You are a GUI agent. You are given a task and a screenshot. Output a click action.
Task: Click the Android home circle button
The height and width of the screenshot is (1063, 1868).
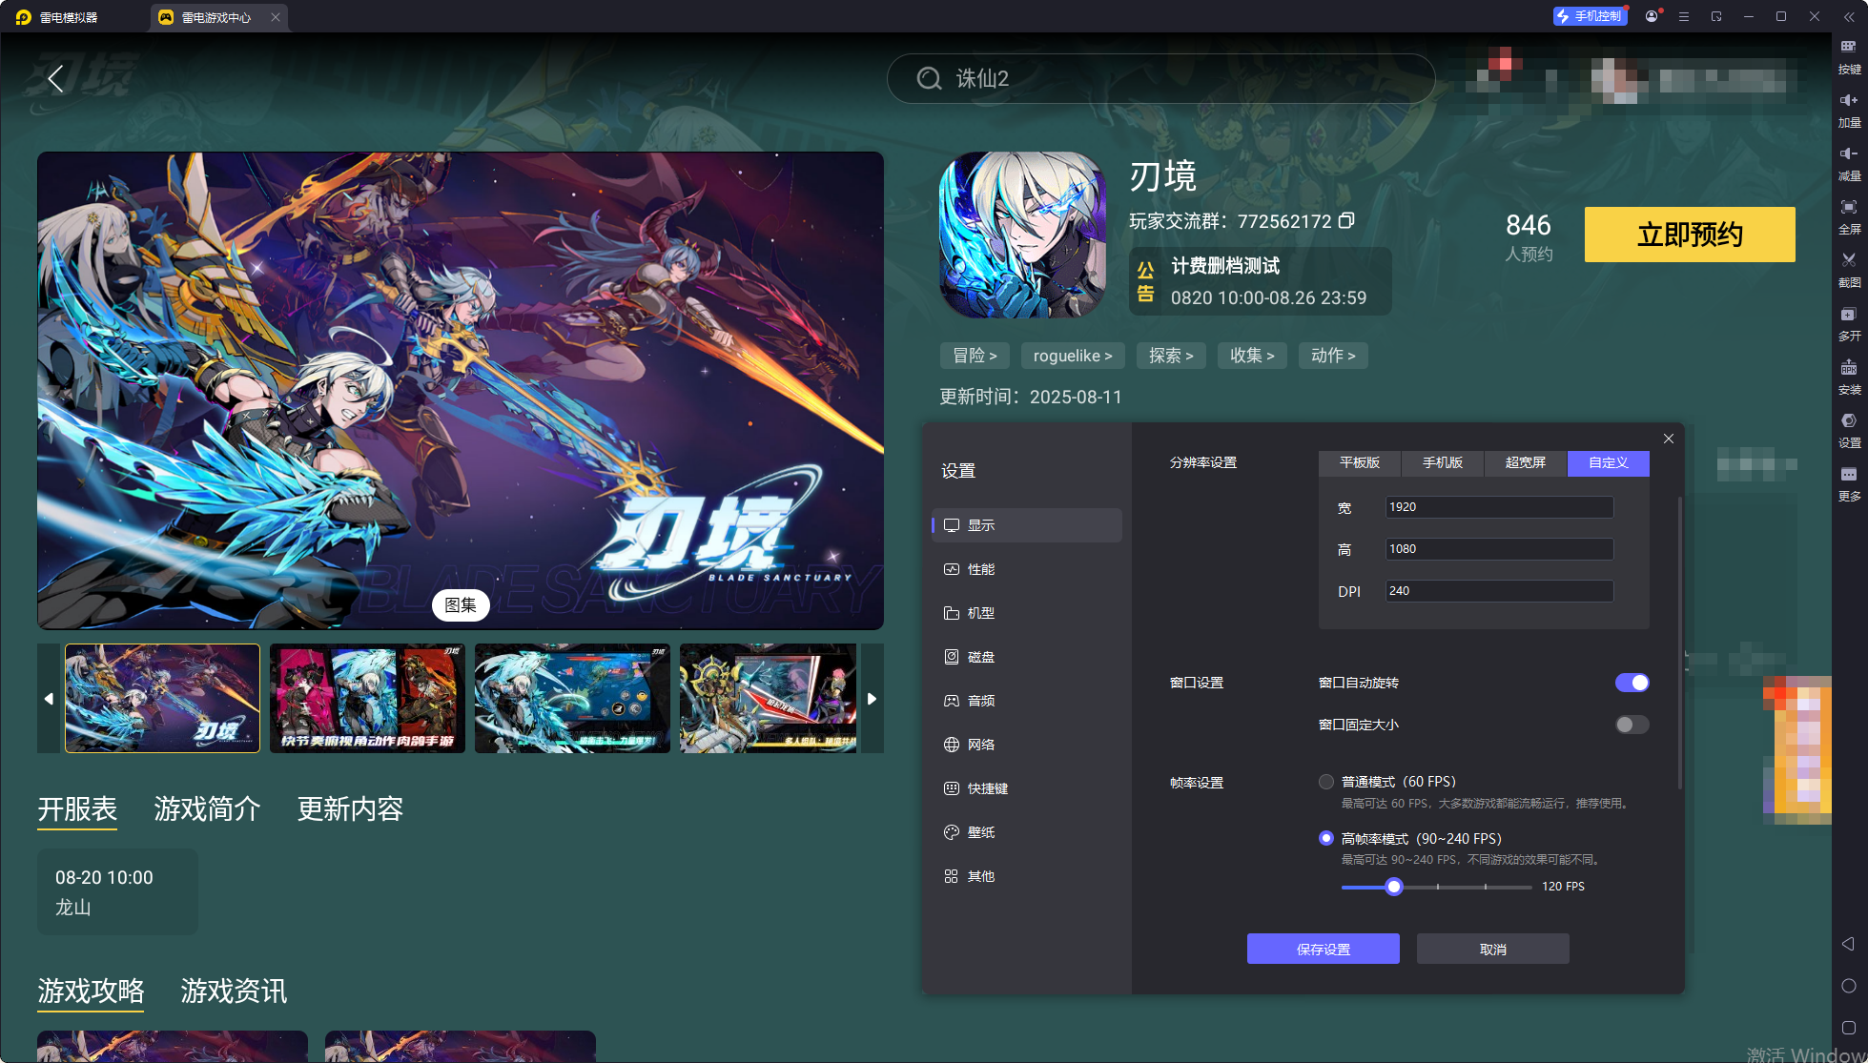(x=1848, y=986)
